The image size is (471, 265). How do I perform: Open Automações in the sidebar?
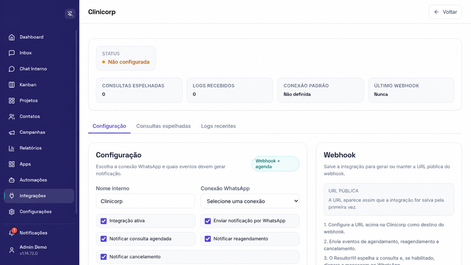coord(39,180)
